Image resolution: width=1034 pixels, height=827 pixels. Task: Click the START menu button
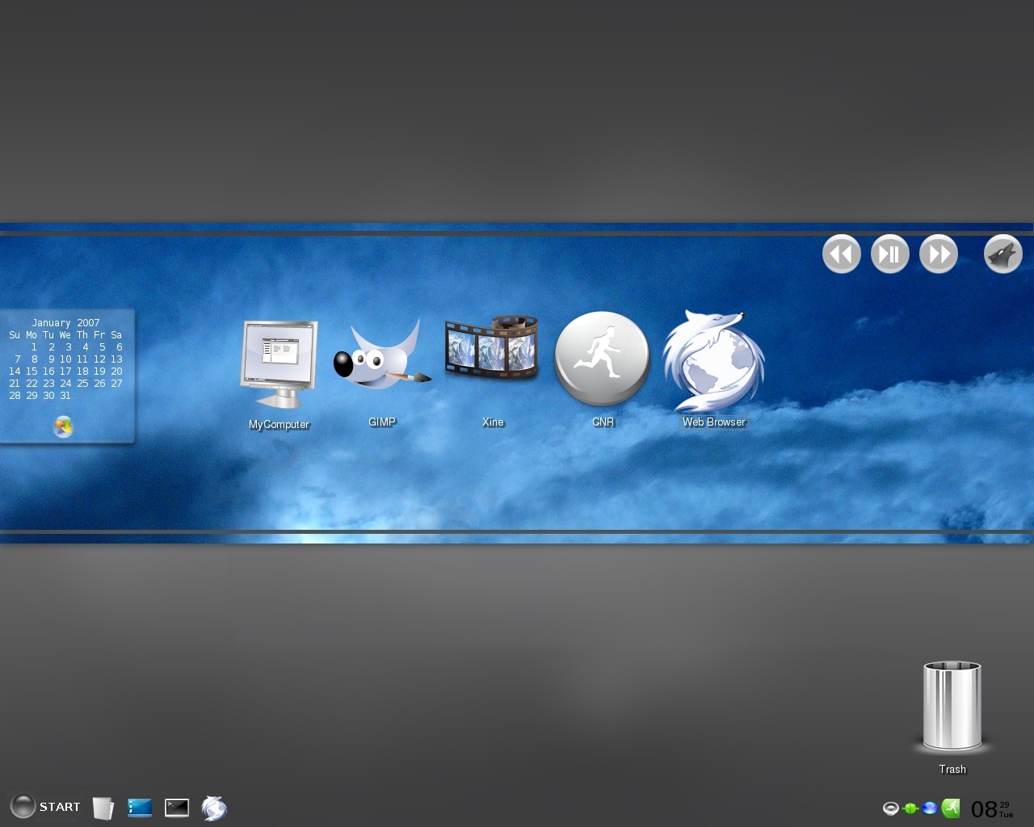point(45,806)
